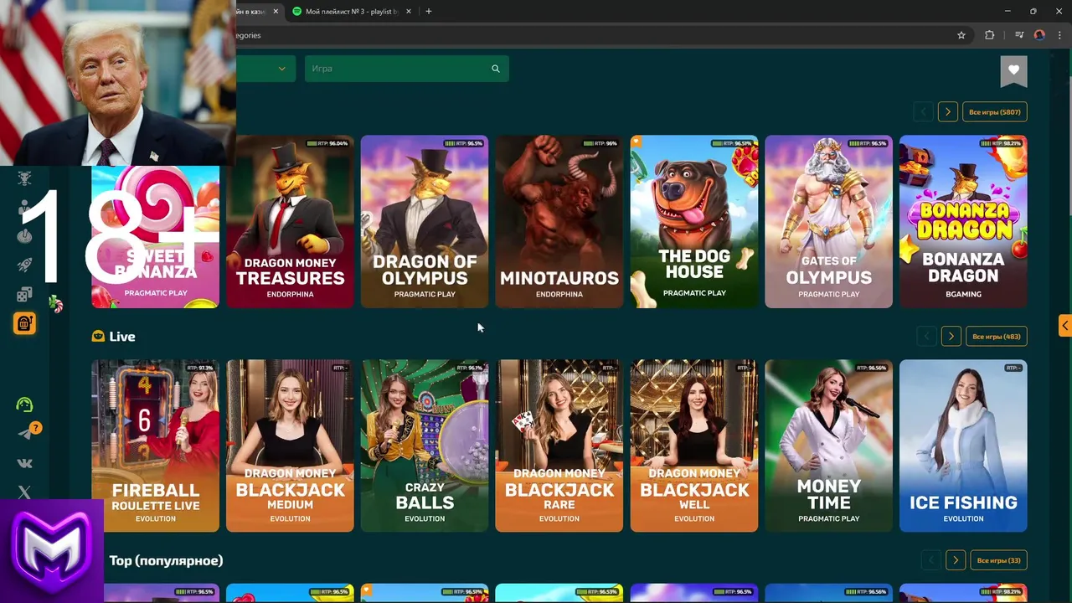Open Все игры (5807) button

[995, 112]
